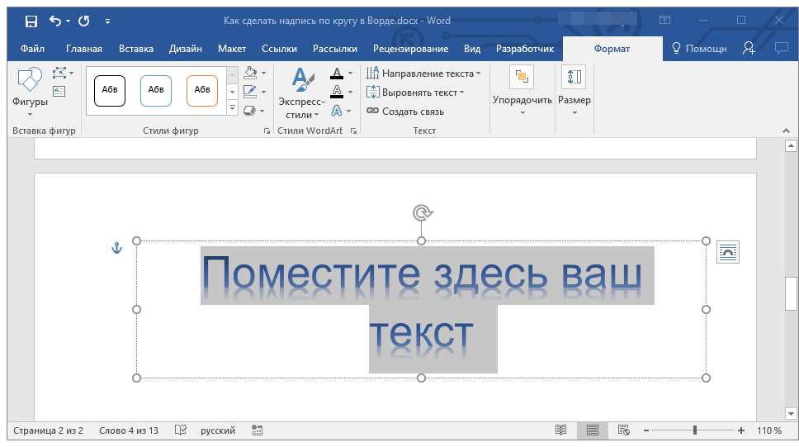Click the Layout Options icon beside text box

click(x=727, y=252)
